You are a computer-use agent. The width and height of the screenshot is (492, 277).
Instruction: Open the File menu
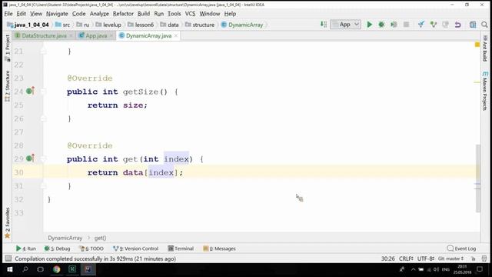click(x=8, y=14)
